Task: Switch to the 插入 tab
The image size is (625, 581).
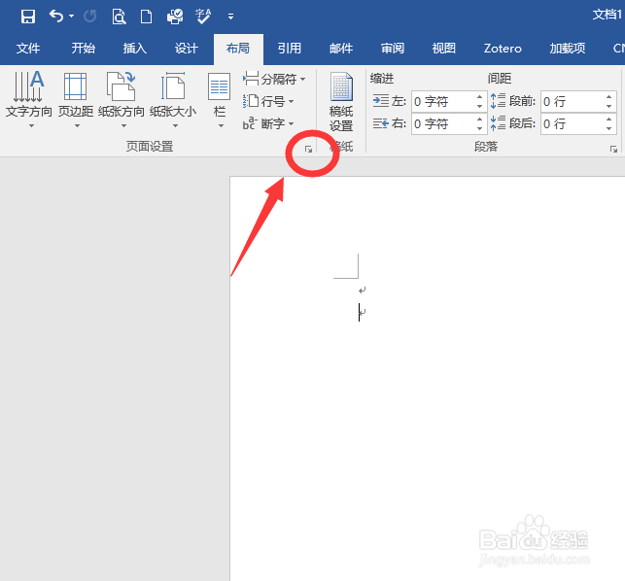Action: (135, 49)
